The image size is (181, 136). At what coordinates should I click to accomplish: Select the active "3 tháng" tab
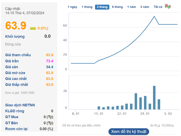click(102, 7)
